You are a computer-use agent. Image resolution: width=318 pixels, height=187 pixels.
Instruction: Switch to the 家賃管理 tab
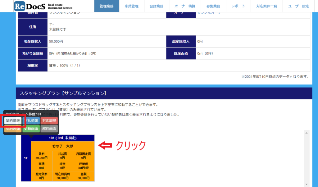coord(132,6)
